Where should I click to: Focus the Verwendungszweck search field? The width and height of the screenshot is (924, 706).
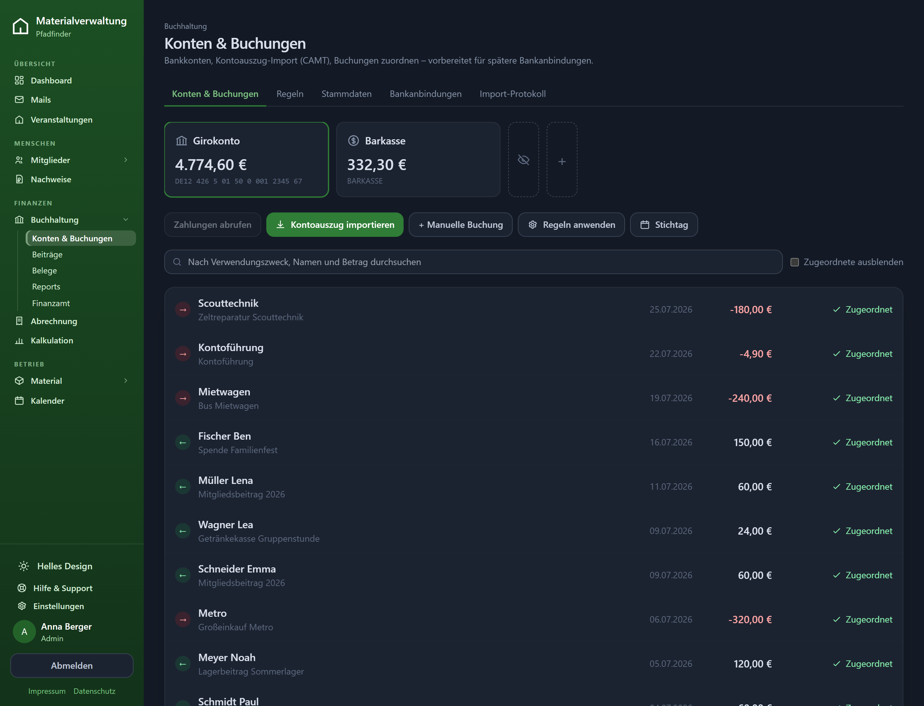pyautogui.click(x=473, y=262)
